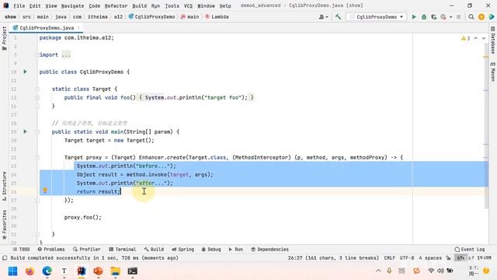
Task: Open the View menu
Action: point(50,5)
